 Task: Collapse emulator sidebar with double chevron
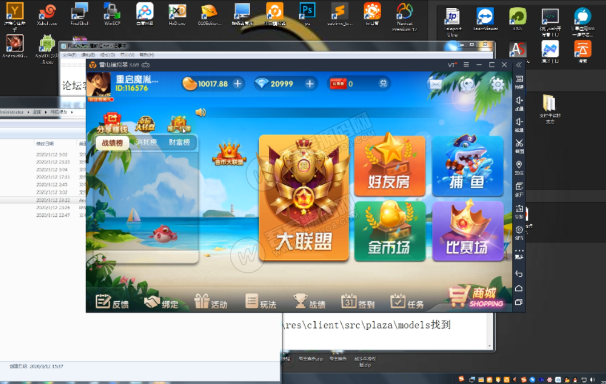tap(519, 64)
